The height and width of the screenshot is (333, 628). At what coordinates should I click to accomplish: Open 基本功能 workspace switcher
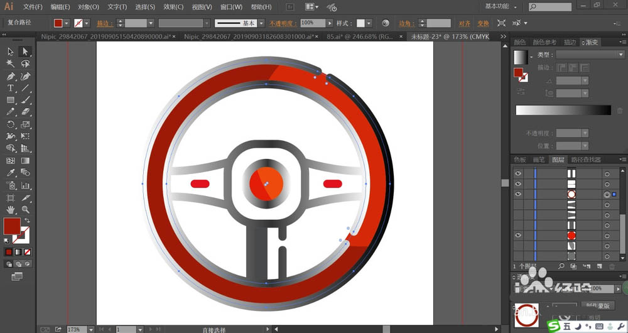[501, 6]
